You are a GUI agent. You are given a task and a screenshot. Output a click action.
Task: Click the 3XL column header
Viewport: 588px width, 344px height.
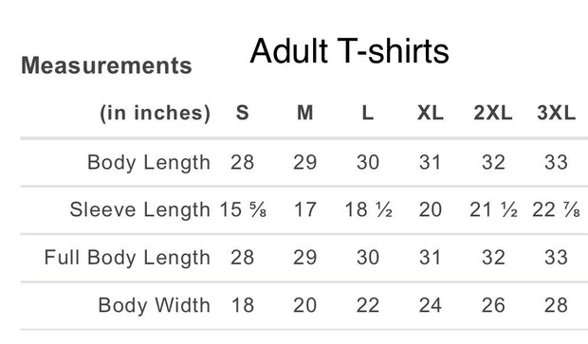[556, 113]
